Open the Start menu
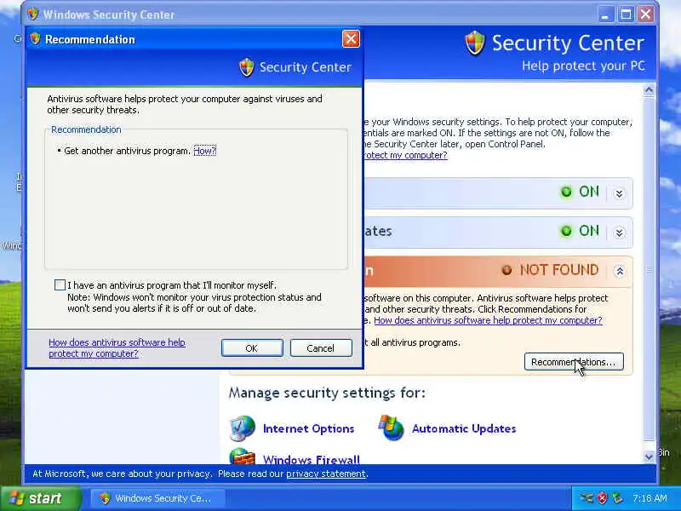Viewport: 681px width, 511px height. click(x=41, y=498)
